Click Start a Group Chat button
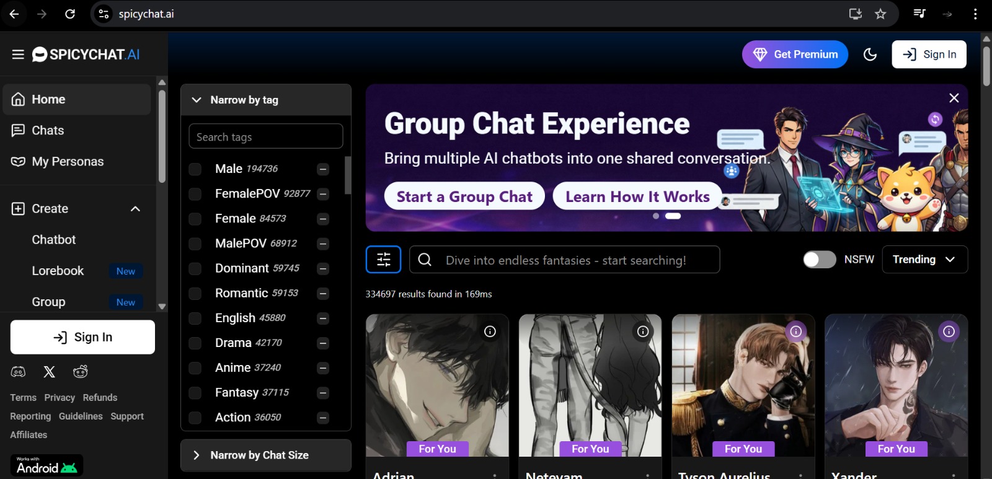992x479 pixels. tap(464, 196)
